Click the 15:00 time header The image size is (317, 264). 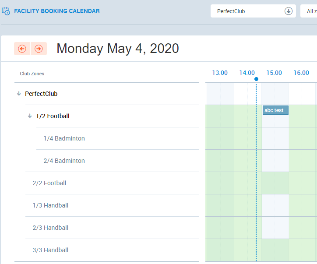pos(274,73)
